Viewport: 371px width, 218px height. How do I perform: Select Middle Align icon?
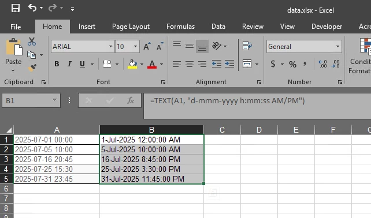[190, 46]
